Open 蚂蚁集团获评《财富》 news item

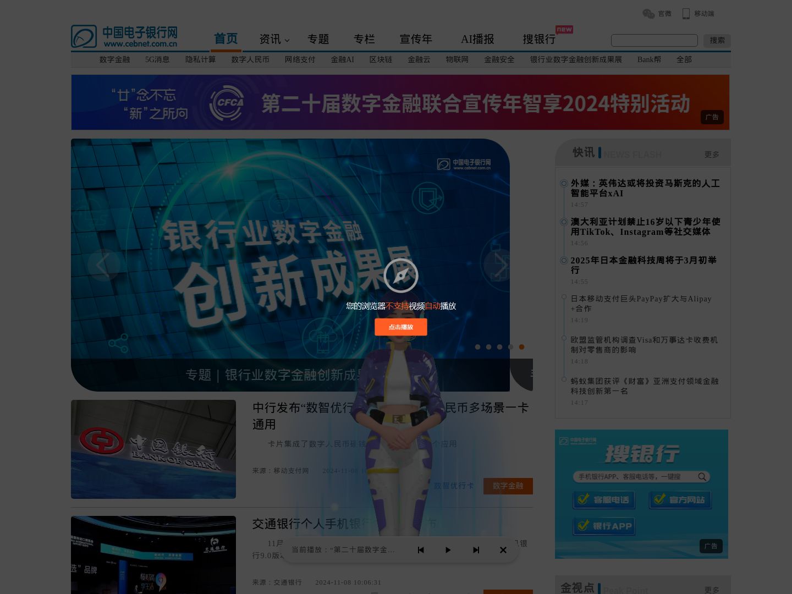[x=645, y=386]
